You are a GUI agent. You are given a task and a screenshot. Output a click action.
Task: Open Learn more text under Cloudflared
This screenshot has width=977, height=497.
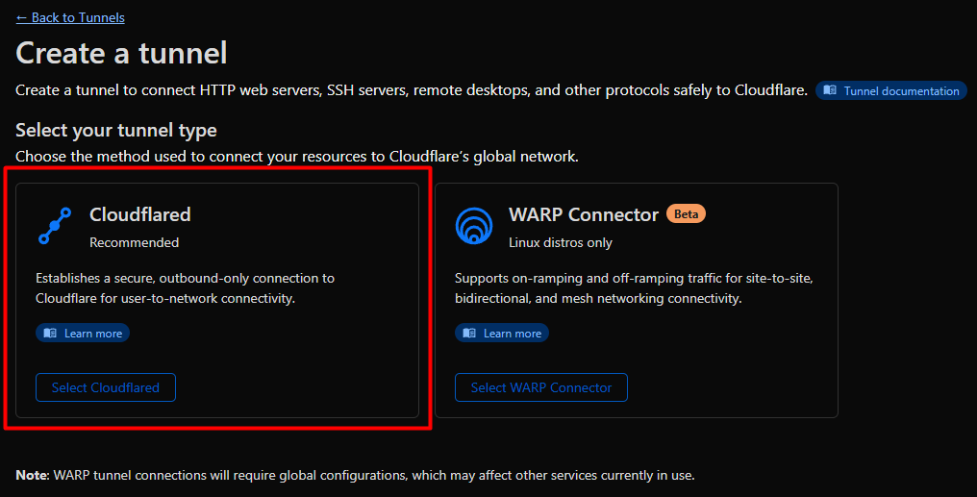tap(93, 334)
